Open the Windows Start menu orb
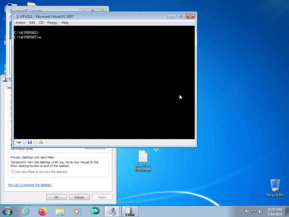 pos(8,211)
